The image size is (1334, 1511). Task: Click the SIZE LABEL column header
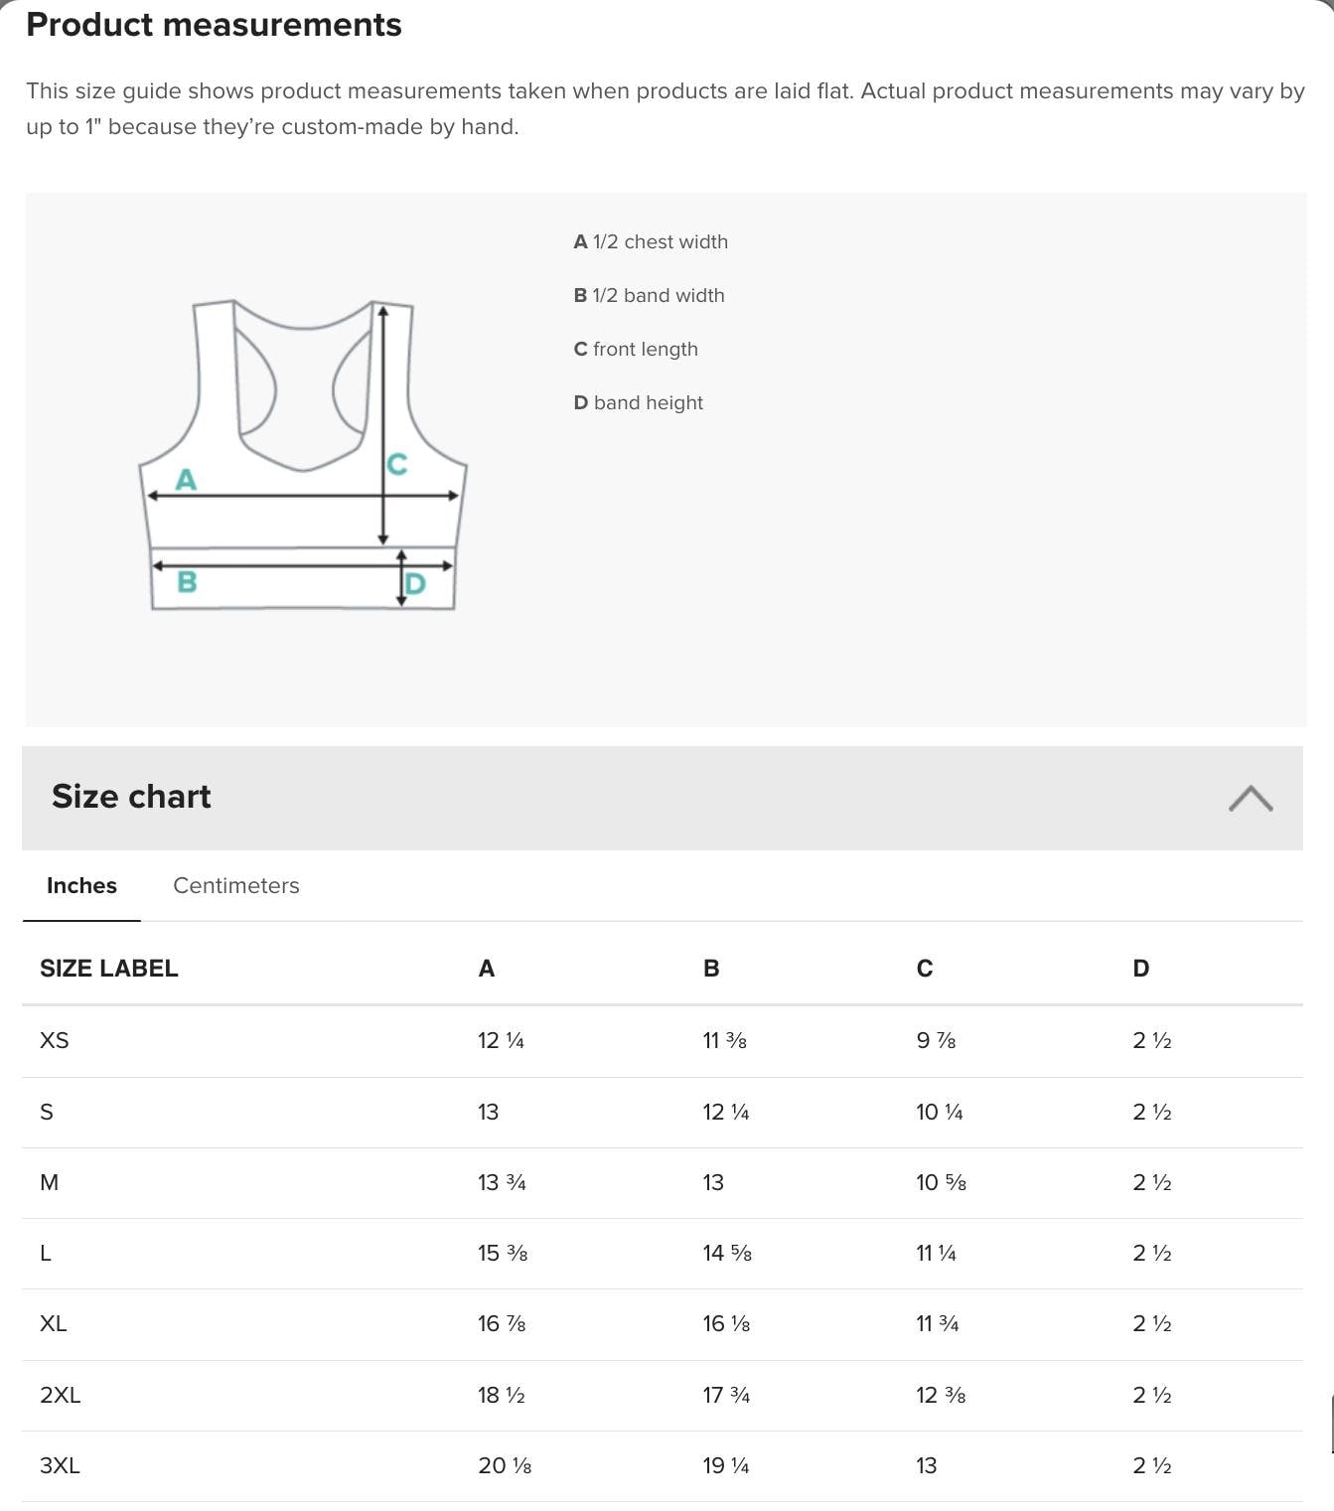click(109, 968)
